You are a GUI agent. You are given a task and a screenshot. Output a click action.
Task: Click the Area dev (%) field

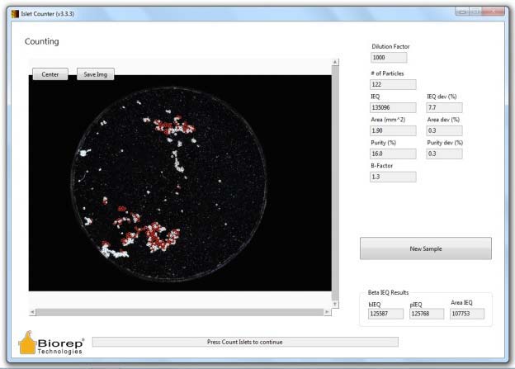[444, 130]
